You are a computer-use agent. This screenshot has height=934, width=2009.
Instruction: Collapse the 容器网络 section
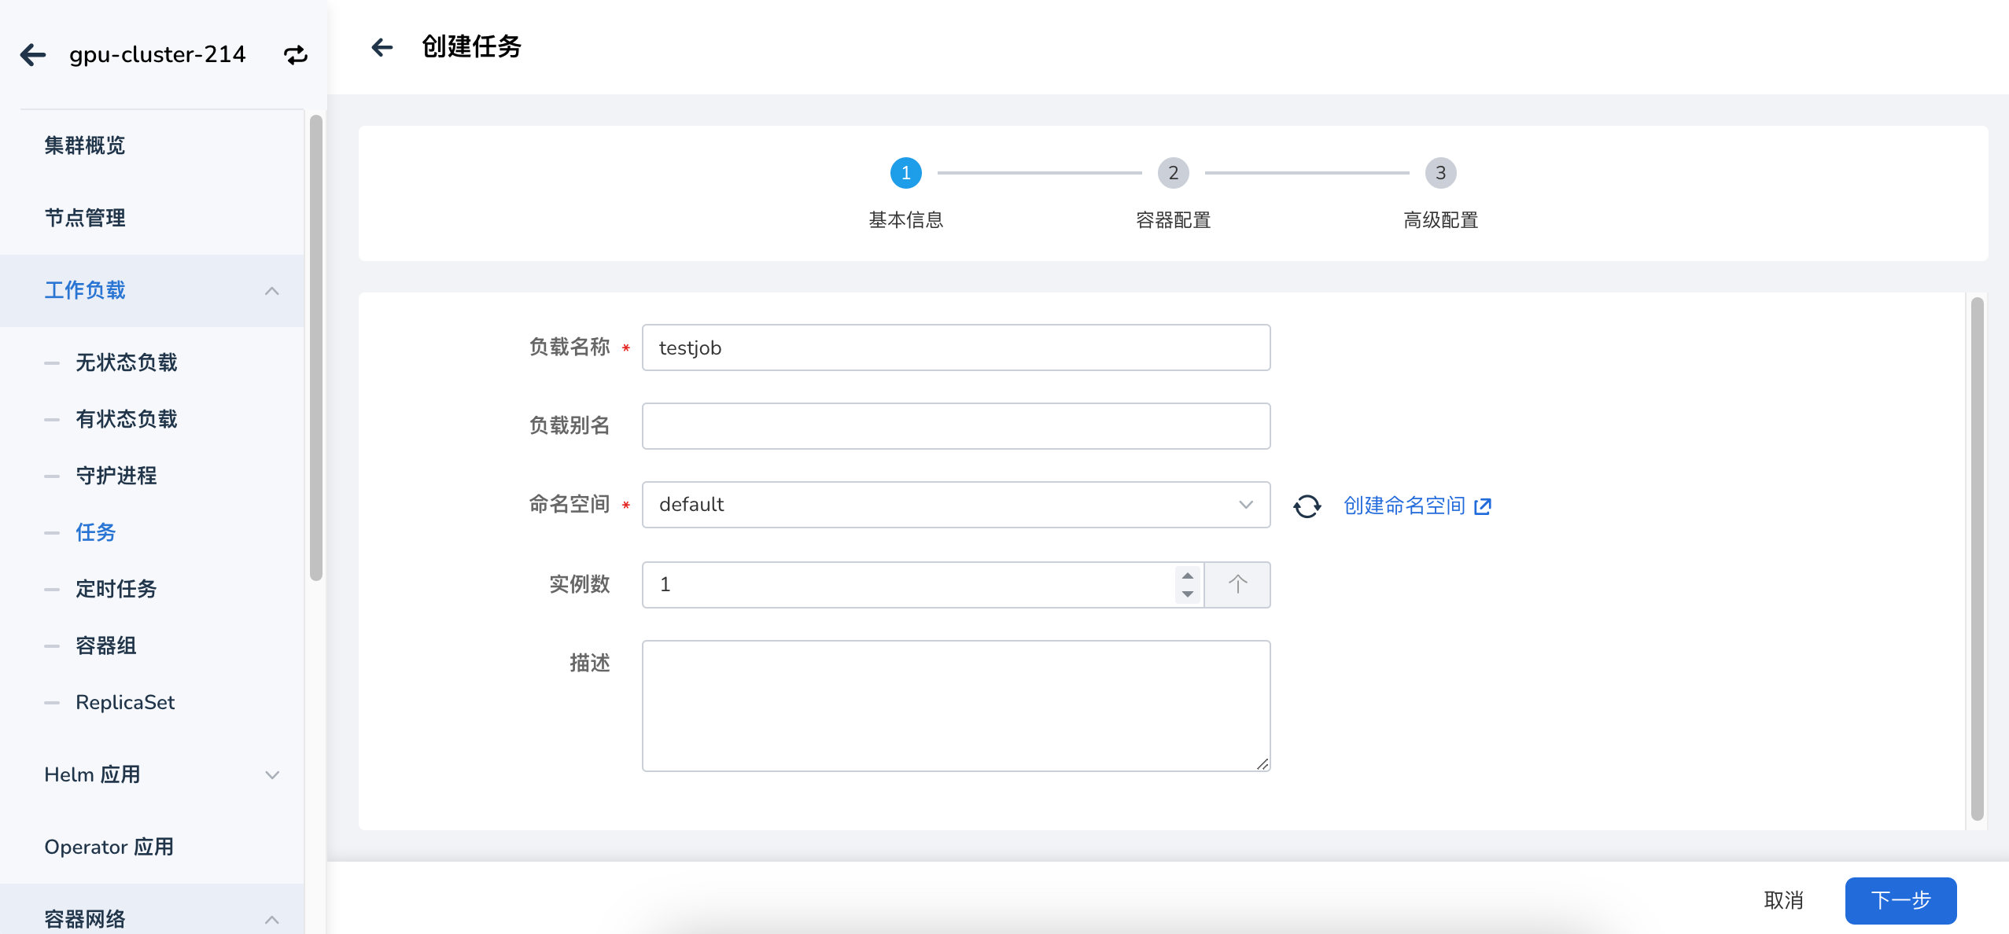coord(272,918)
